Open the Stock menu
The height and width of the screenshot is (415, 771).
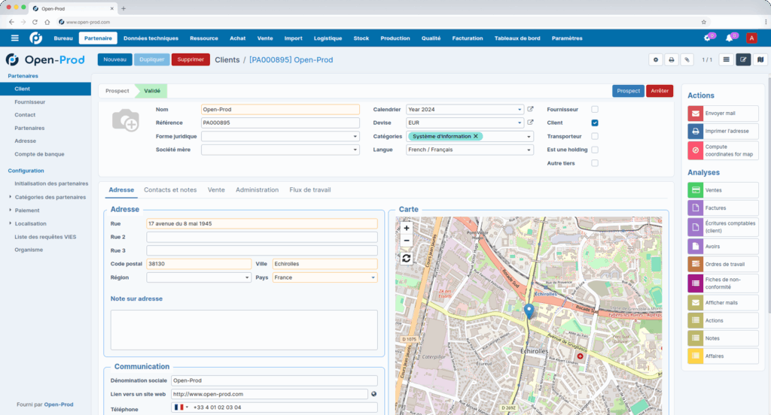[x=361, y=38]
